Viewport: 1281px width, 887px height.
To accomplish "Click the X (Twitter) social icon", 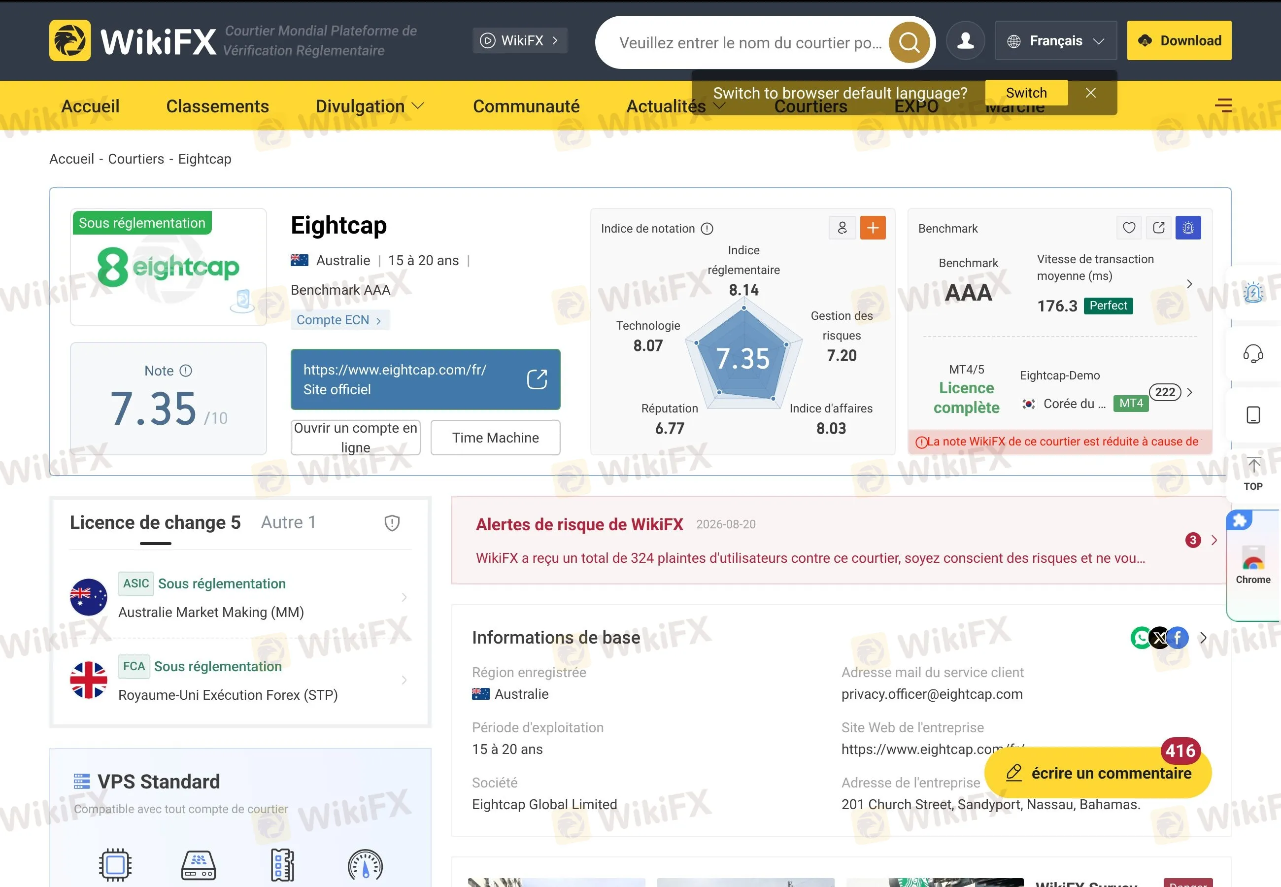I will pos(1160,638).
